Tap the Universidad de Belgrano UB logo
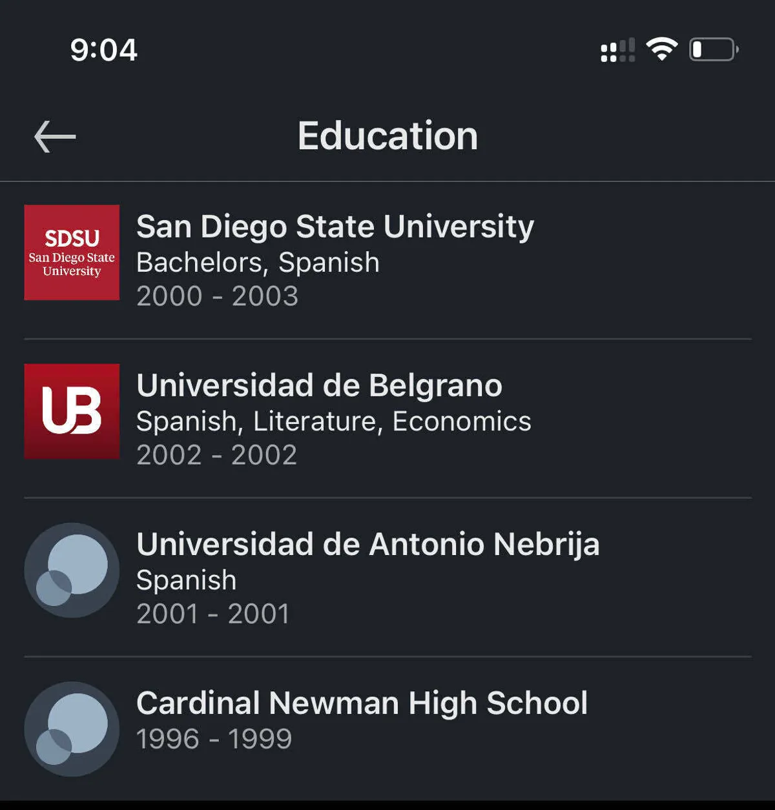 point(72,411)
